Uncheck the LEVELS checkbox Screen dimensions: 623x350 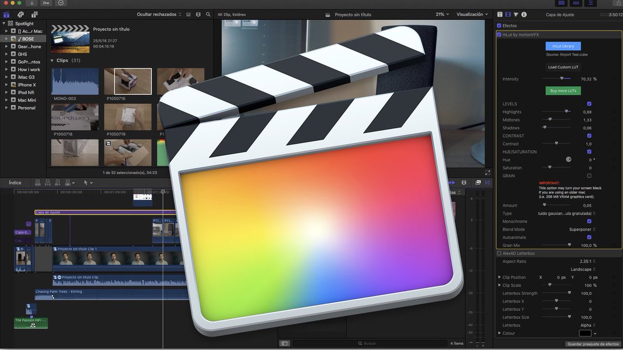tap(589, 104)
